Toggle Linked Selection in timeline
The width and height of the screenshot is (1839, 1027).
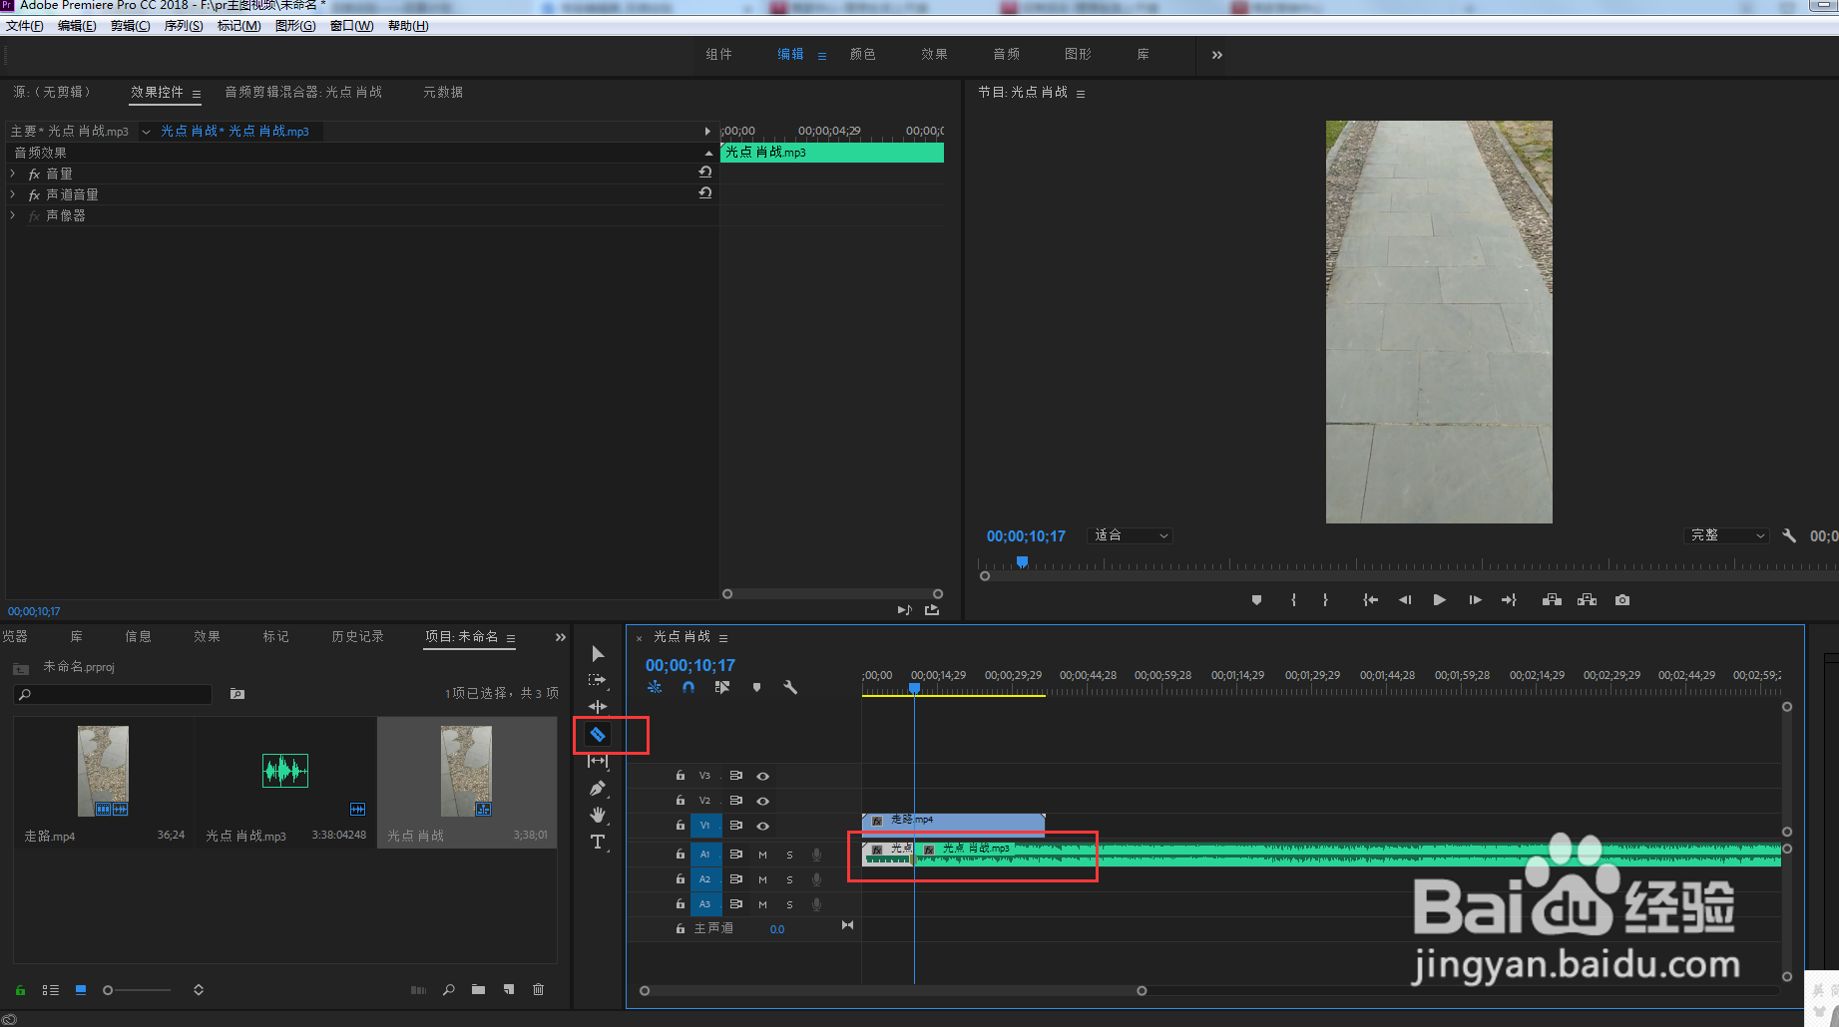pyautogui.click(x=722, y=687)
